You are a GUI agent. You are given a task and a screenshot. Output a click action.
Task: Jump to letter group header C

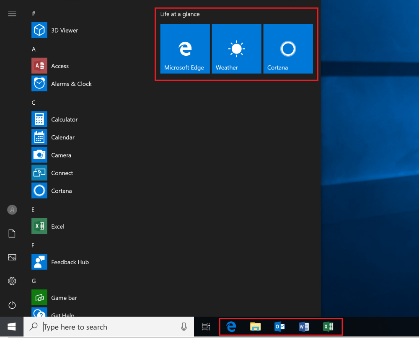[x=34, y=103]
